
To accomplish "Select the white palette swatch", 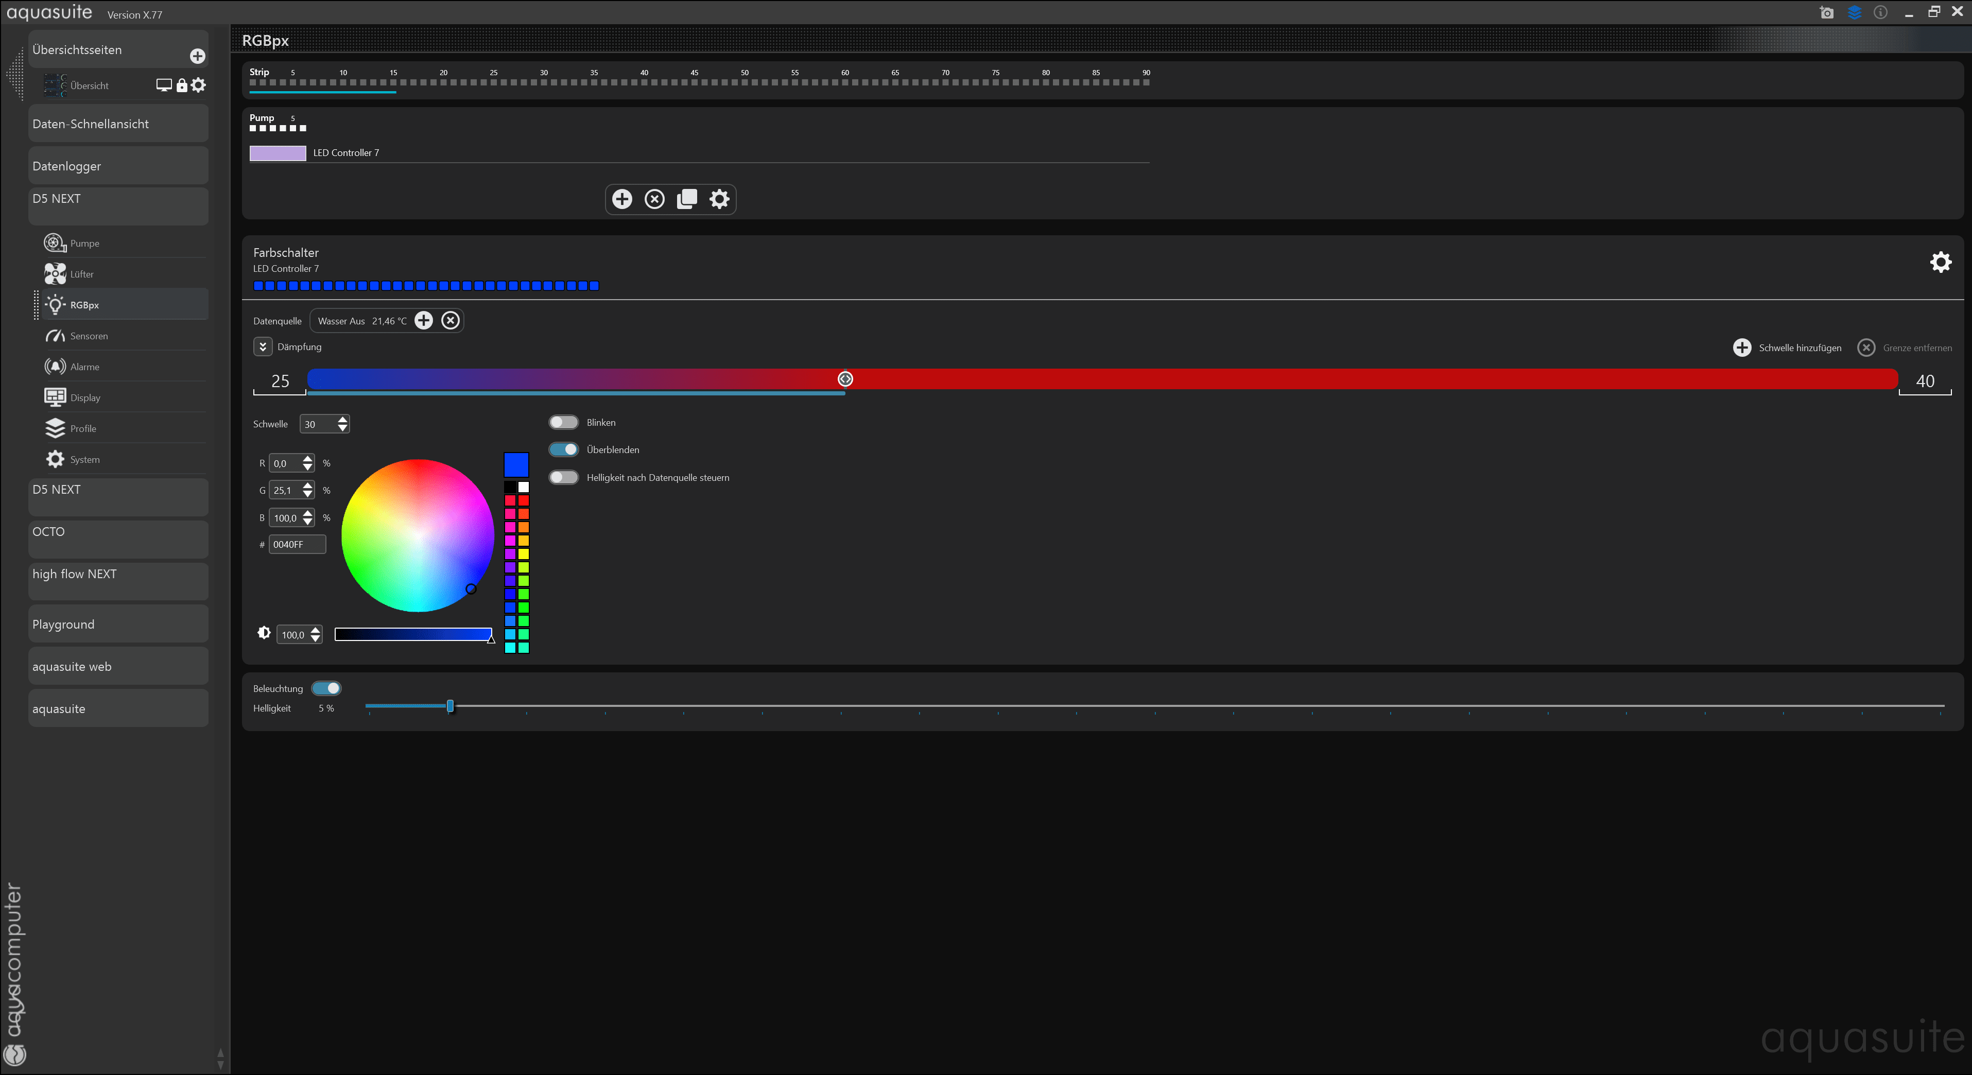I will 524,487.
